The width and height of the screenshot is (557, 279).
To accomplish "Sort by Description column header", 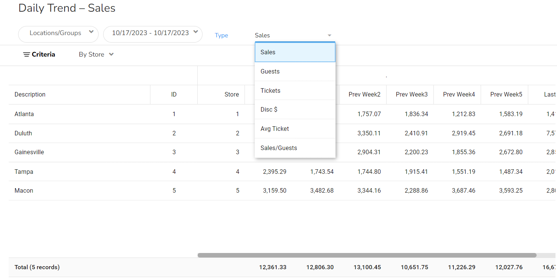I will tap(30, 95).
